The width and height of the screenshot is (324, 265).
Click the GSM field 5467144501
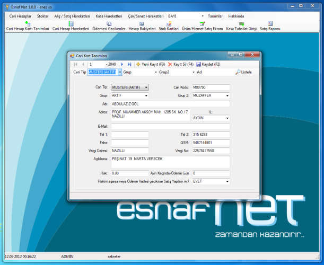coord(211,143)
